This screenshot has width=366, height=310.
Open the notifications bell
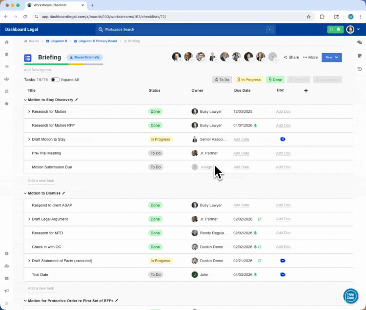click(338, 30)
